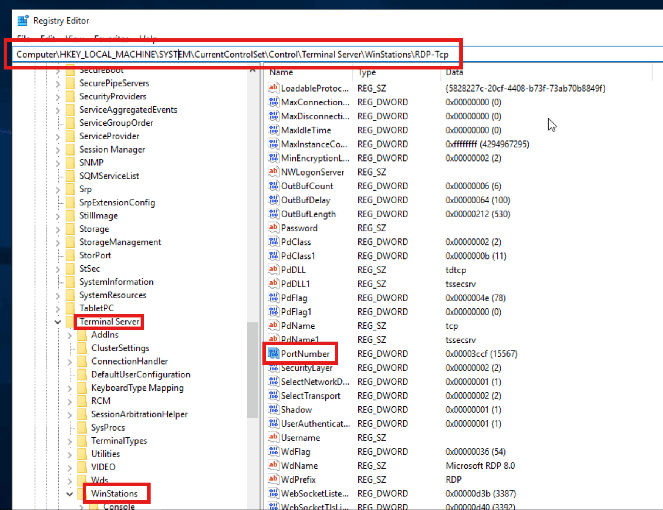Collapse the Terminal Server node
The width and height of the screenshot is (663, 510).
coord(57,321)
